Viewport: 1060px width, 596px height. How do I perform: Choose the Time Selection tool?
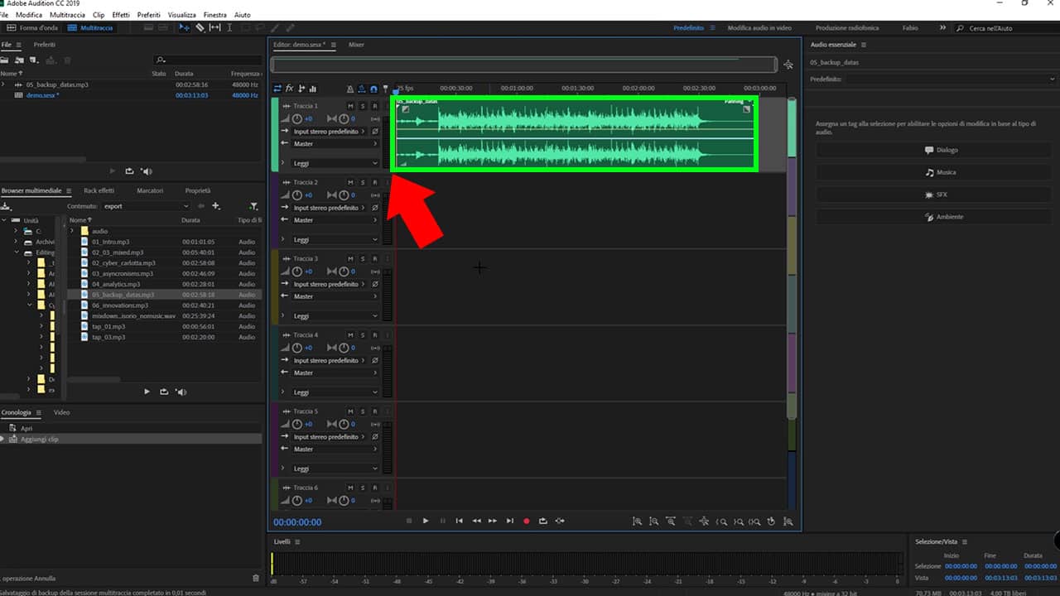(x=229, y=27)
